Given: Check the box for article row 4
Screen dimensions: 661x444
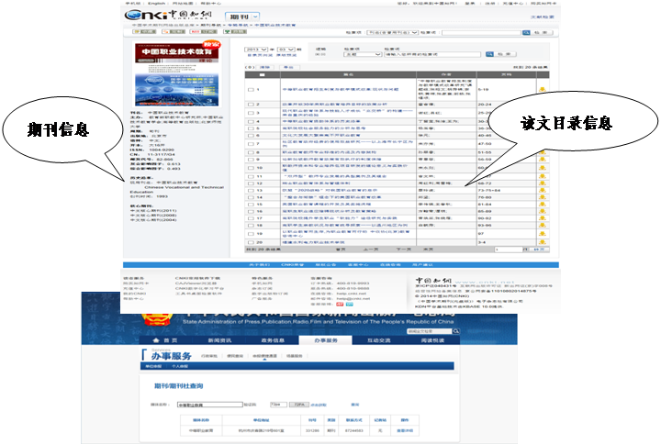Looking at the screenshot, I should point(251,121).
